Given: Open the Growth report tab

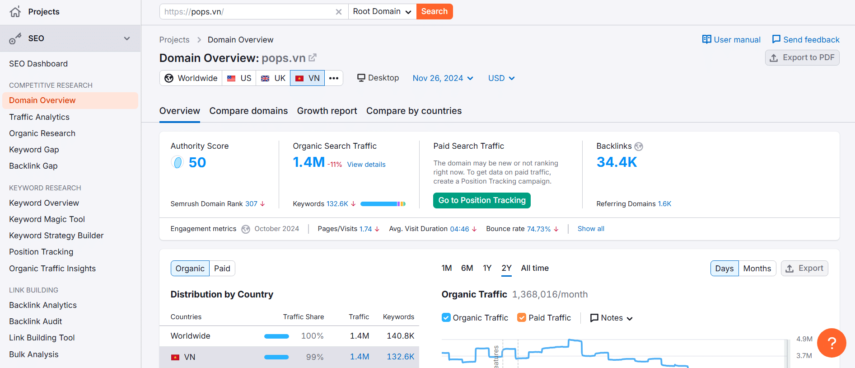Looking at the screenshot, I should coord(327,111).
